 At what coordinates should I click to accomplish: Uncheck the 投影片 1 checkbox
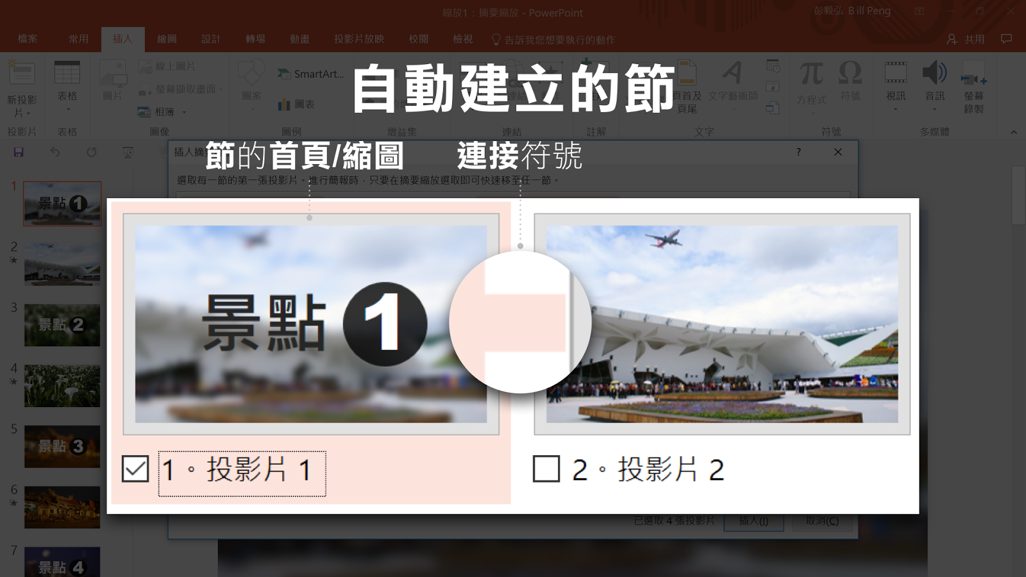[135, 469]
